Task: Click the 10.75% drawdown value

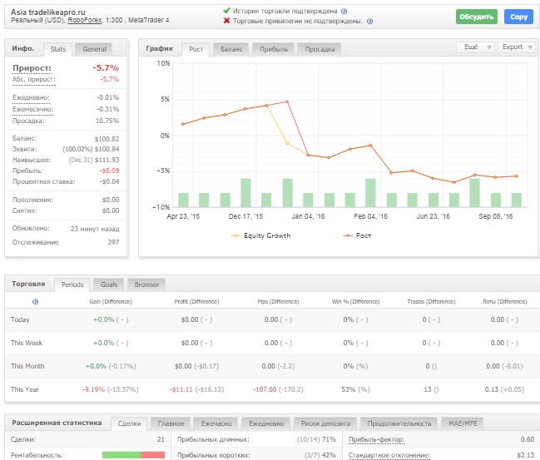Action: coord(107,121)
